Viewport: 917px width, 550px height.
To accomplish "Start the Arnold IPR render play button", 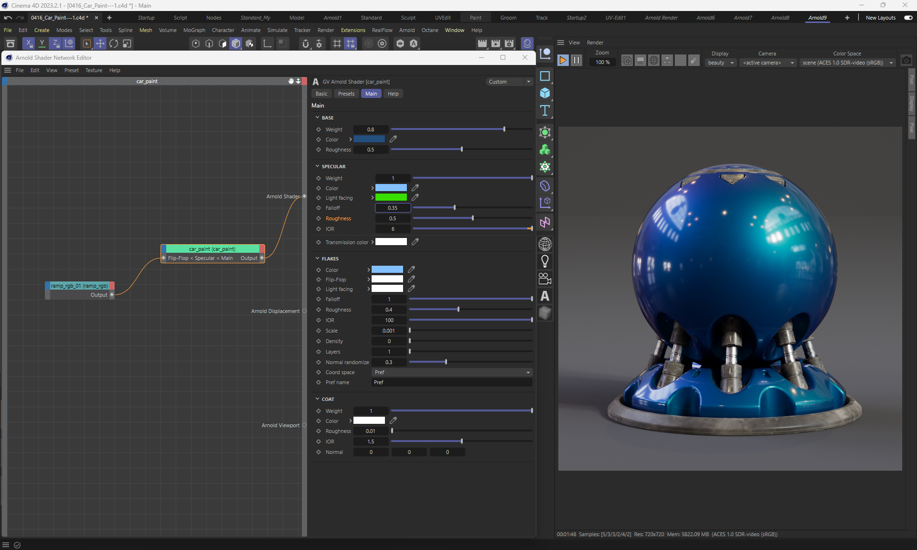I will 563,60.
